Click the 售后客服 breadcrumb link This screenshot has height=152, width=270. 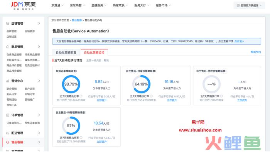point(77,20)
